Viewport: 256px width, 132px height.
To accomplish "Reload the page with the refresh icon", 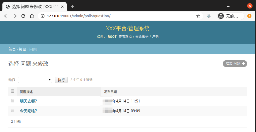I will 23,16.
